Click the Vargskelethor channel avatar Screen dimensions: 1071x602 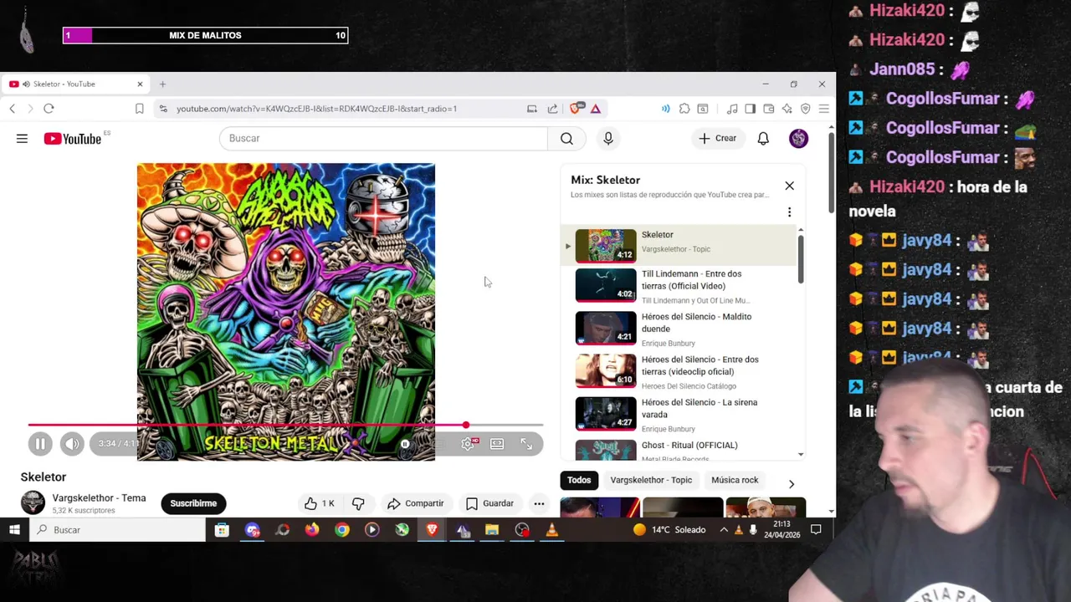coord(33,503)
